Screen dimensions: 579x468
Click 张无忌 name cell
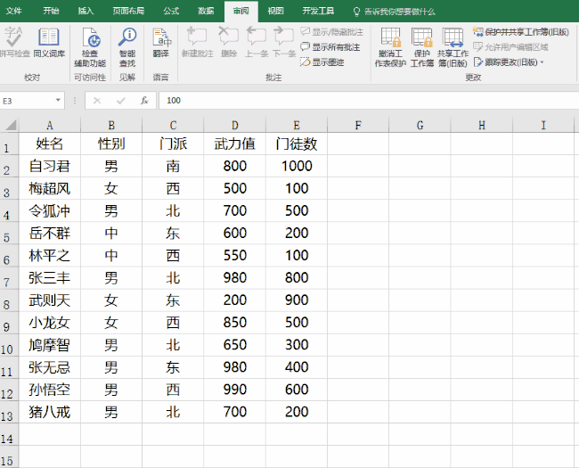click(x=50, y=367)
